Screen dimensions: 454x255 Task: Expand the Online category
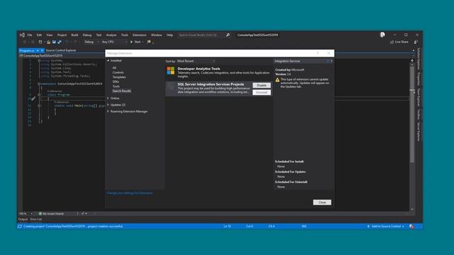pyautogui.click(x=109, y=98)
